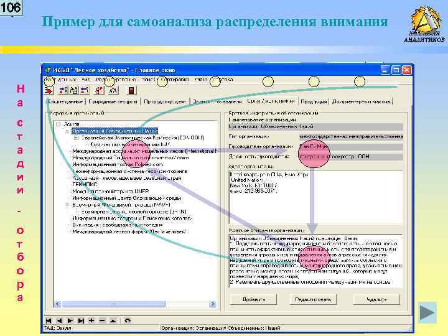448x336 pixels.
Task: Select 'Всемирный Фонд дикой природы (WWF)' item
Action: pyautogui.click(x=121, y=205)
